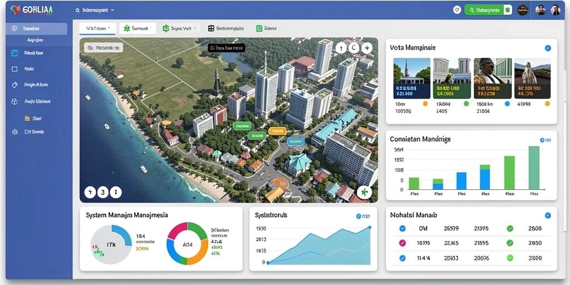The width and height of the screenshot is (570, 285).
Task: Toggle the pink check in the 1895 row
Action: [x=402, y=243]
